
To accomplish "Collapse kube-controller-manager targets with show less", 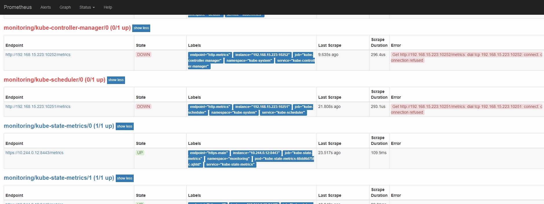I will [141, 28].
